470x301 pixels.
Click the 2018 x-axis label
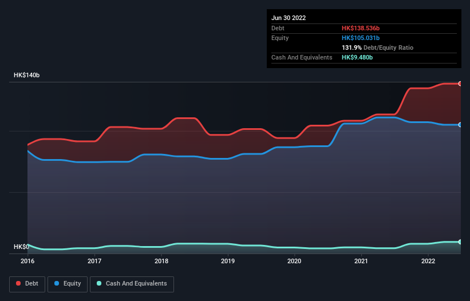161,261
